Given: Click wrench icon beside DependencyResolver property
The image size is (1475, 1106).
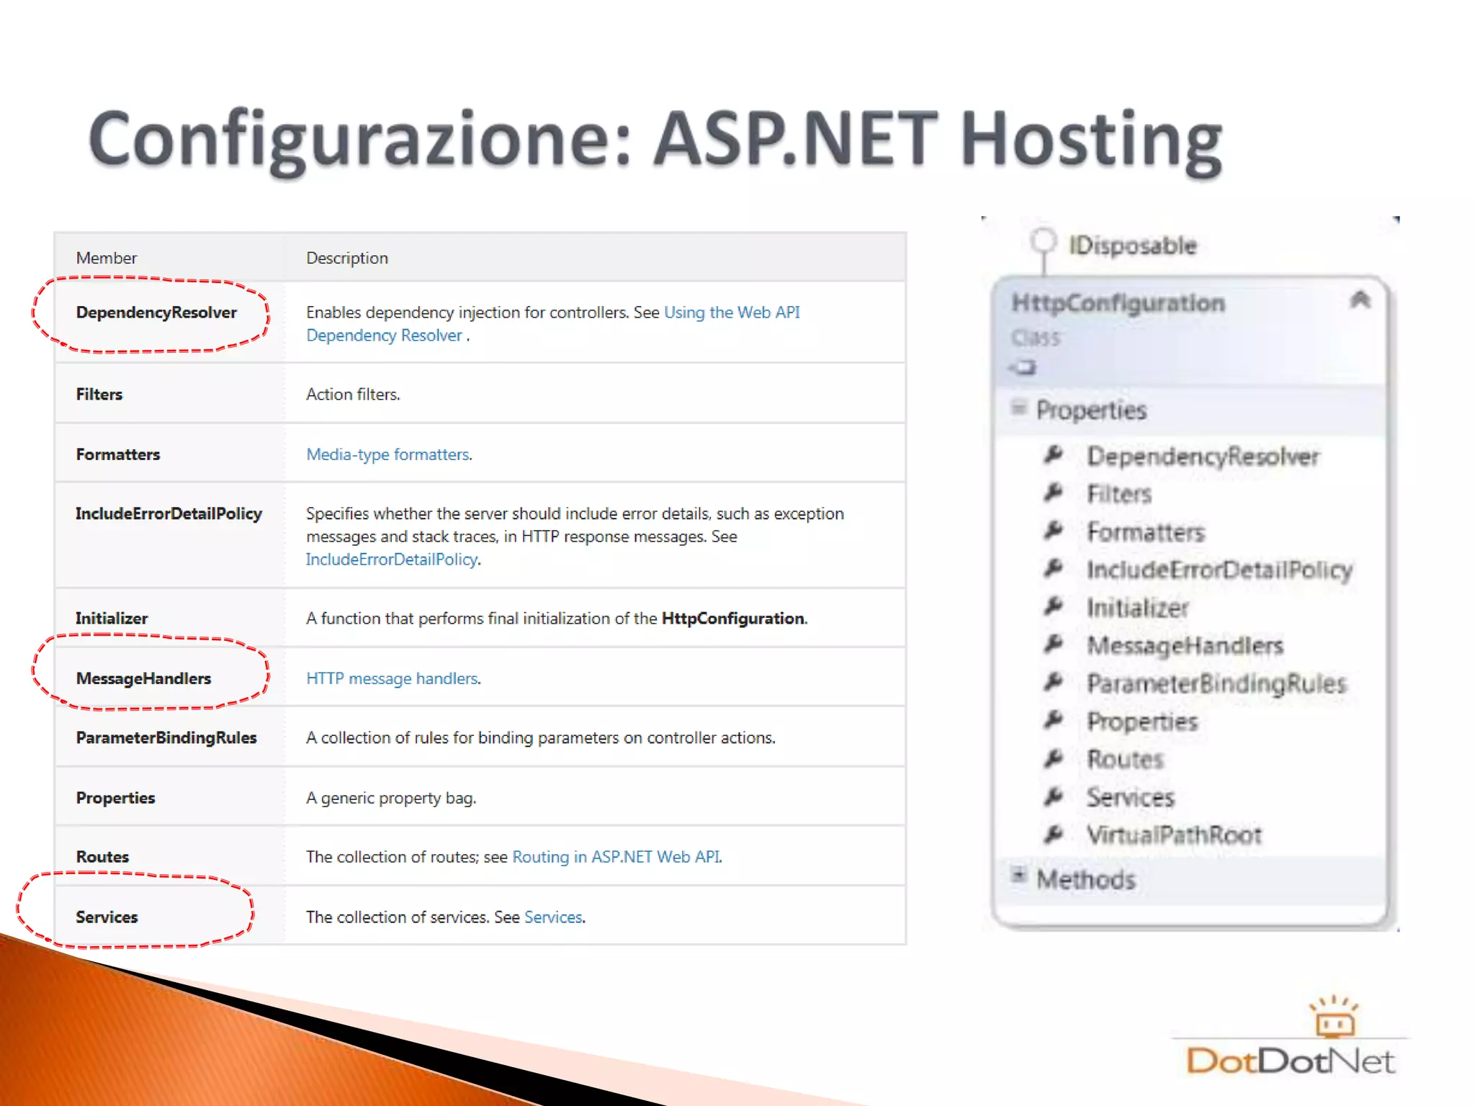Looking at the screenshot, I should pos(1053,455).
